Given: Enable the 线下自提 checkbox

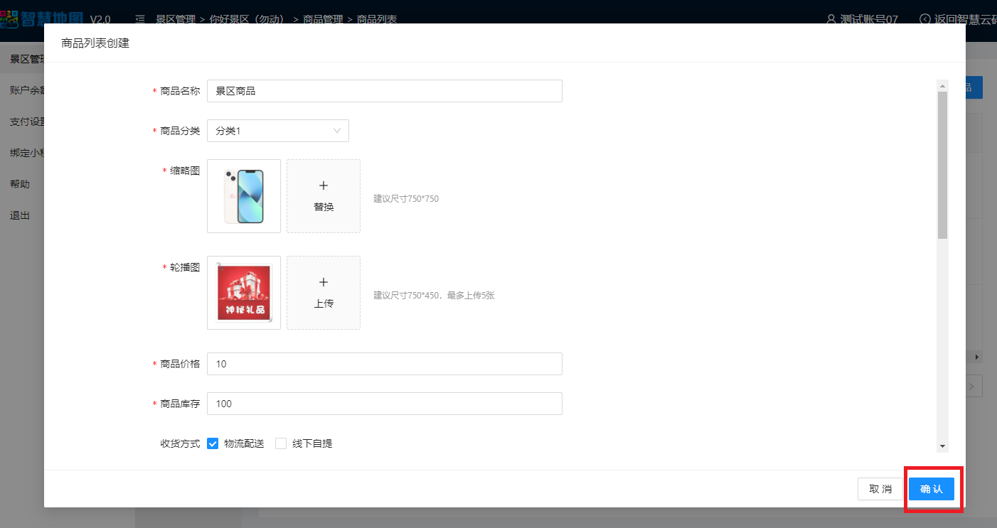Looking at the screenshot, I should [281, 443].
